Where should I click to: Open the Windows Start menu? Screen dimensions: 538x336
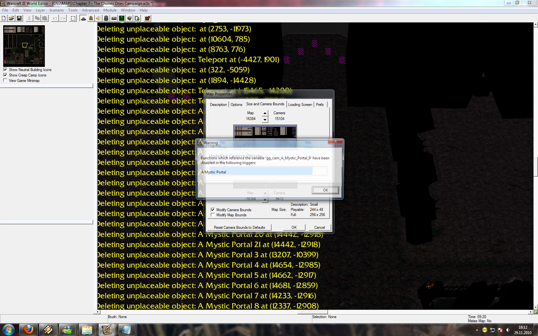(x=9, y=329)
